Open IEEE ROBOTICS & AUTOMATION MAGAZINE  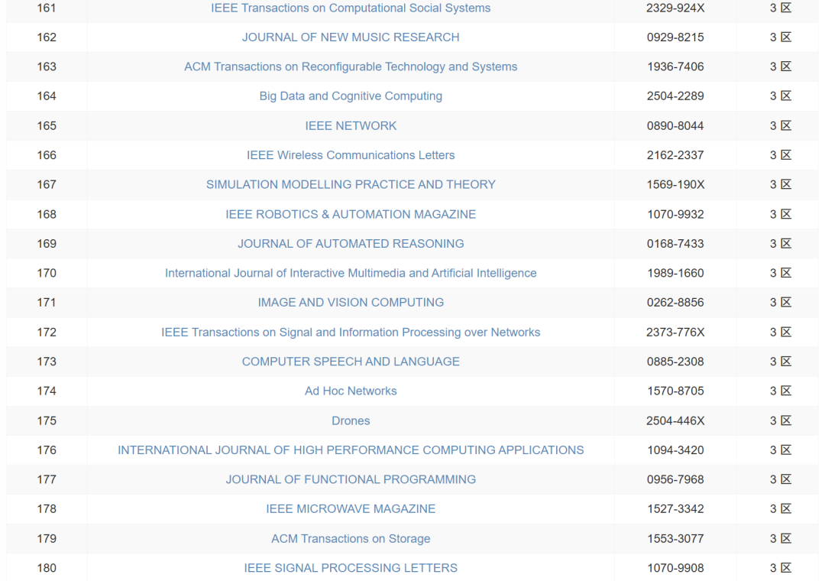[351, 214]
